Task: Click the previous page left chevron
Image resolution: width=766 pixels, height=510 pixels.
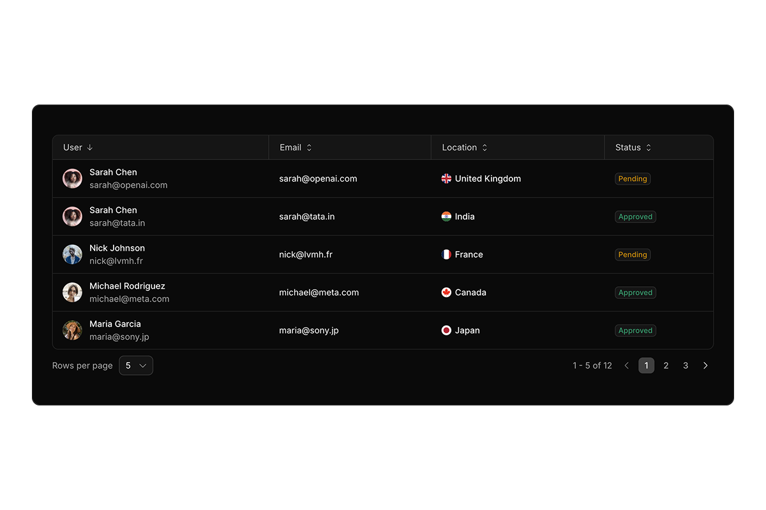Action: [626, 365]
